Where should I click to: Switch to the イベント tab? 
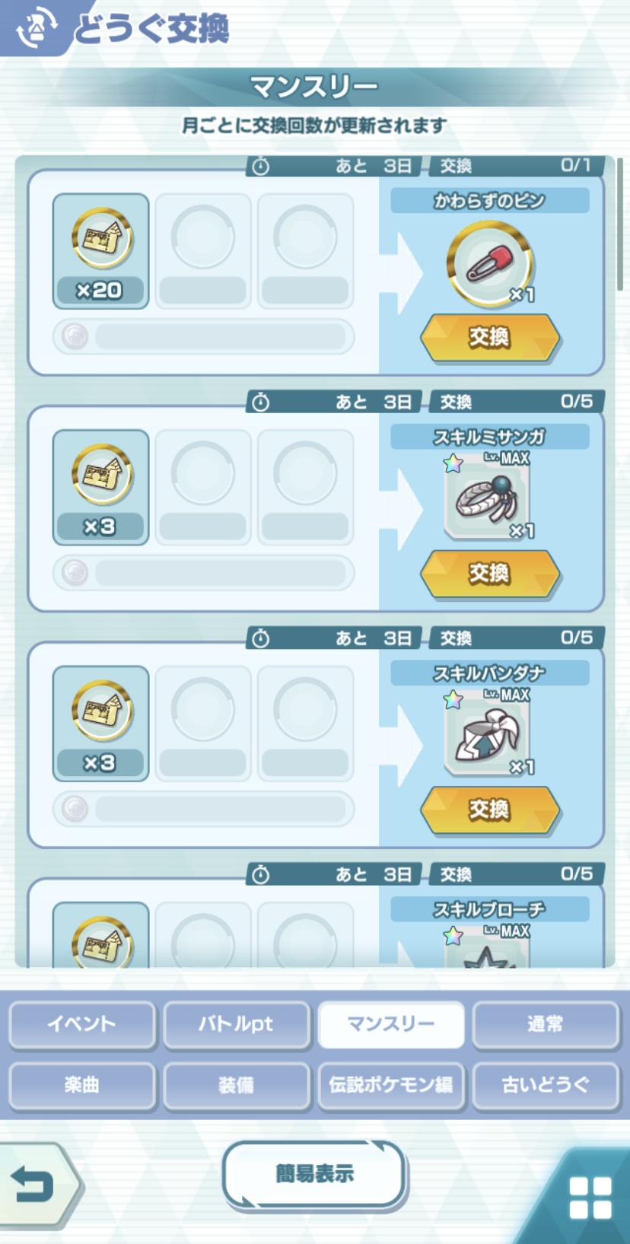pos(82,1025)
